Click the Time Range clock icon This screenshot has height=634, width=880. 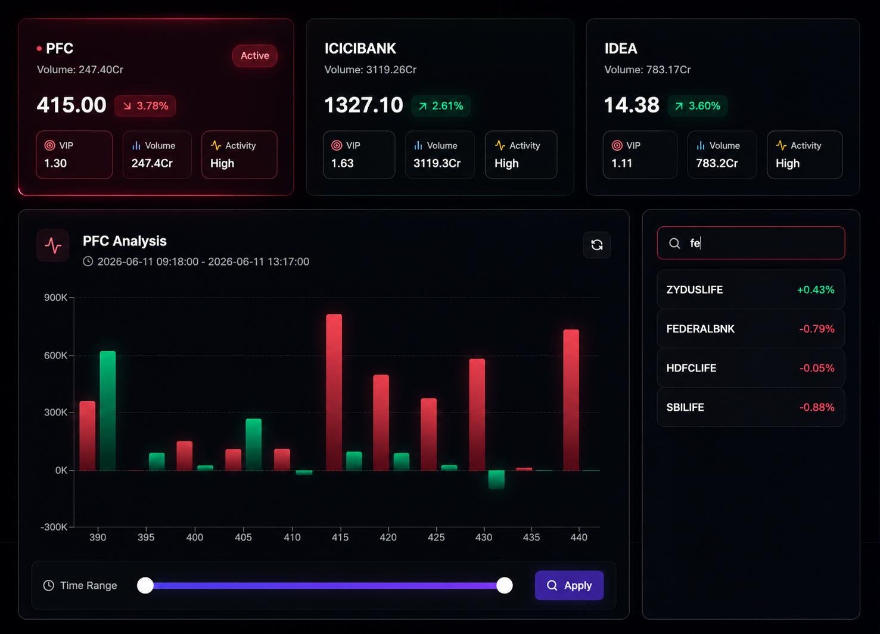pyautogui.click(x=49, y=585)
